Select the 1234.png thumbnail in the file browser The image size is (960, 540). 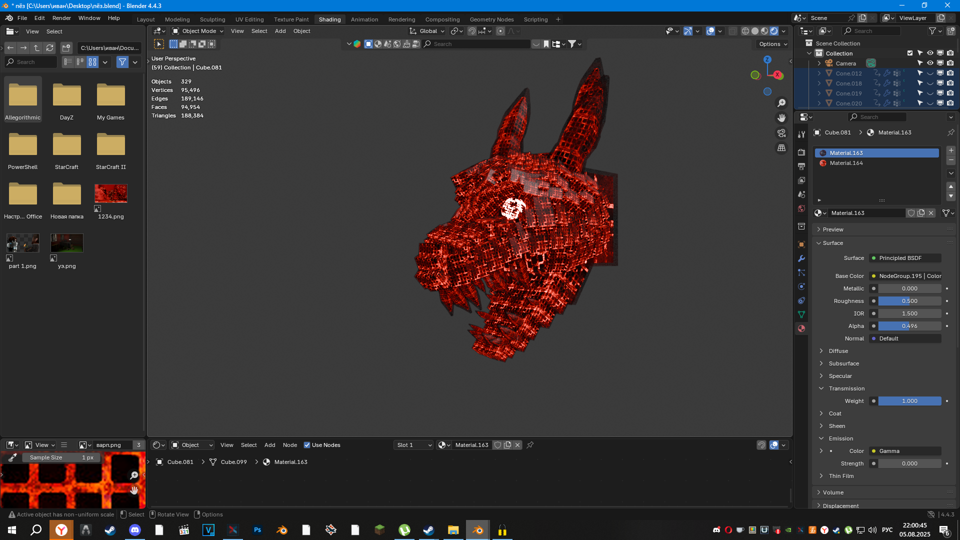pyautogui.click(x=110, y=194)
